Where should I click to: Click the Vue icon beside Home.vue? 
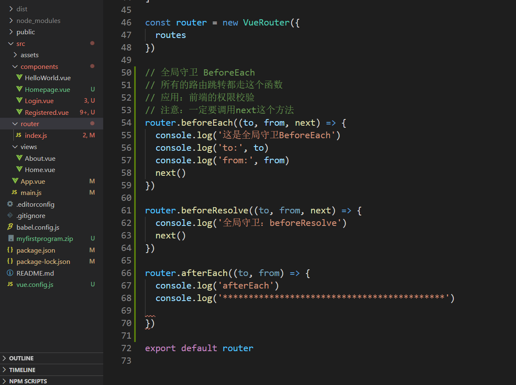point(19,170)
